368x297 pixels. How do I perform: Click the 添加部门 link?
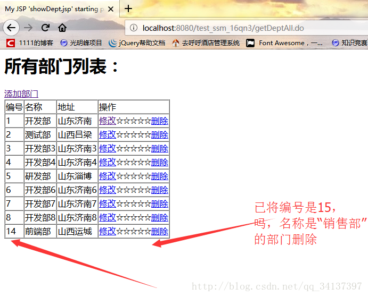click(x=21, y=94)
